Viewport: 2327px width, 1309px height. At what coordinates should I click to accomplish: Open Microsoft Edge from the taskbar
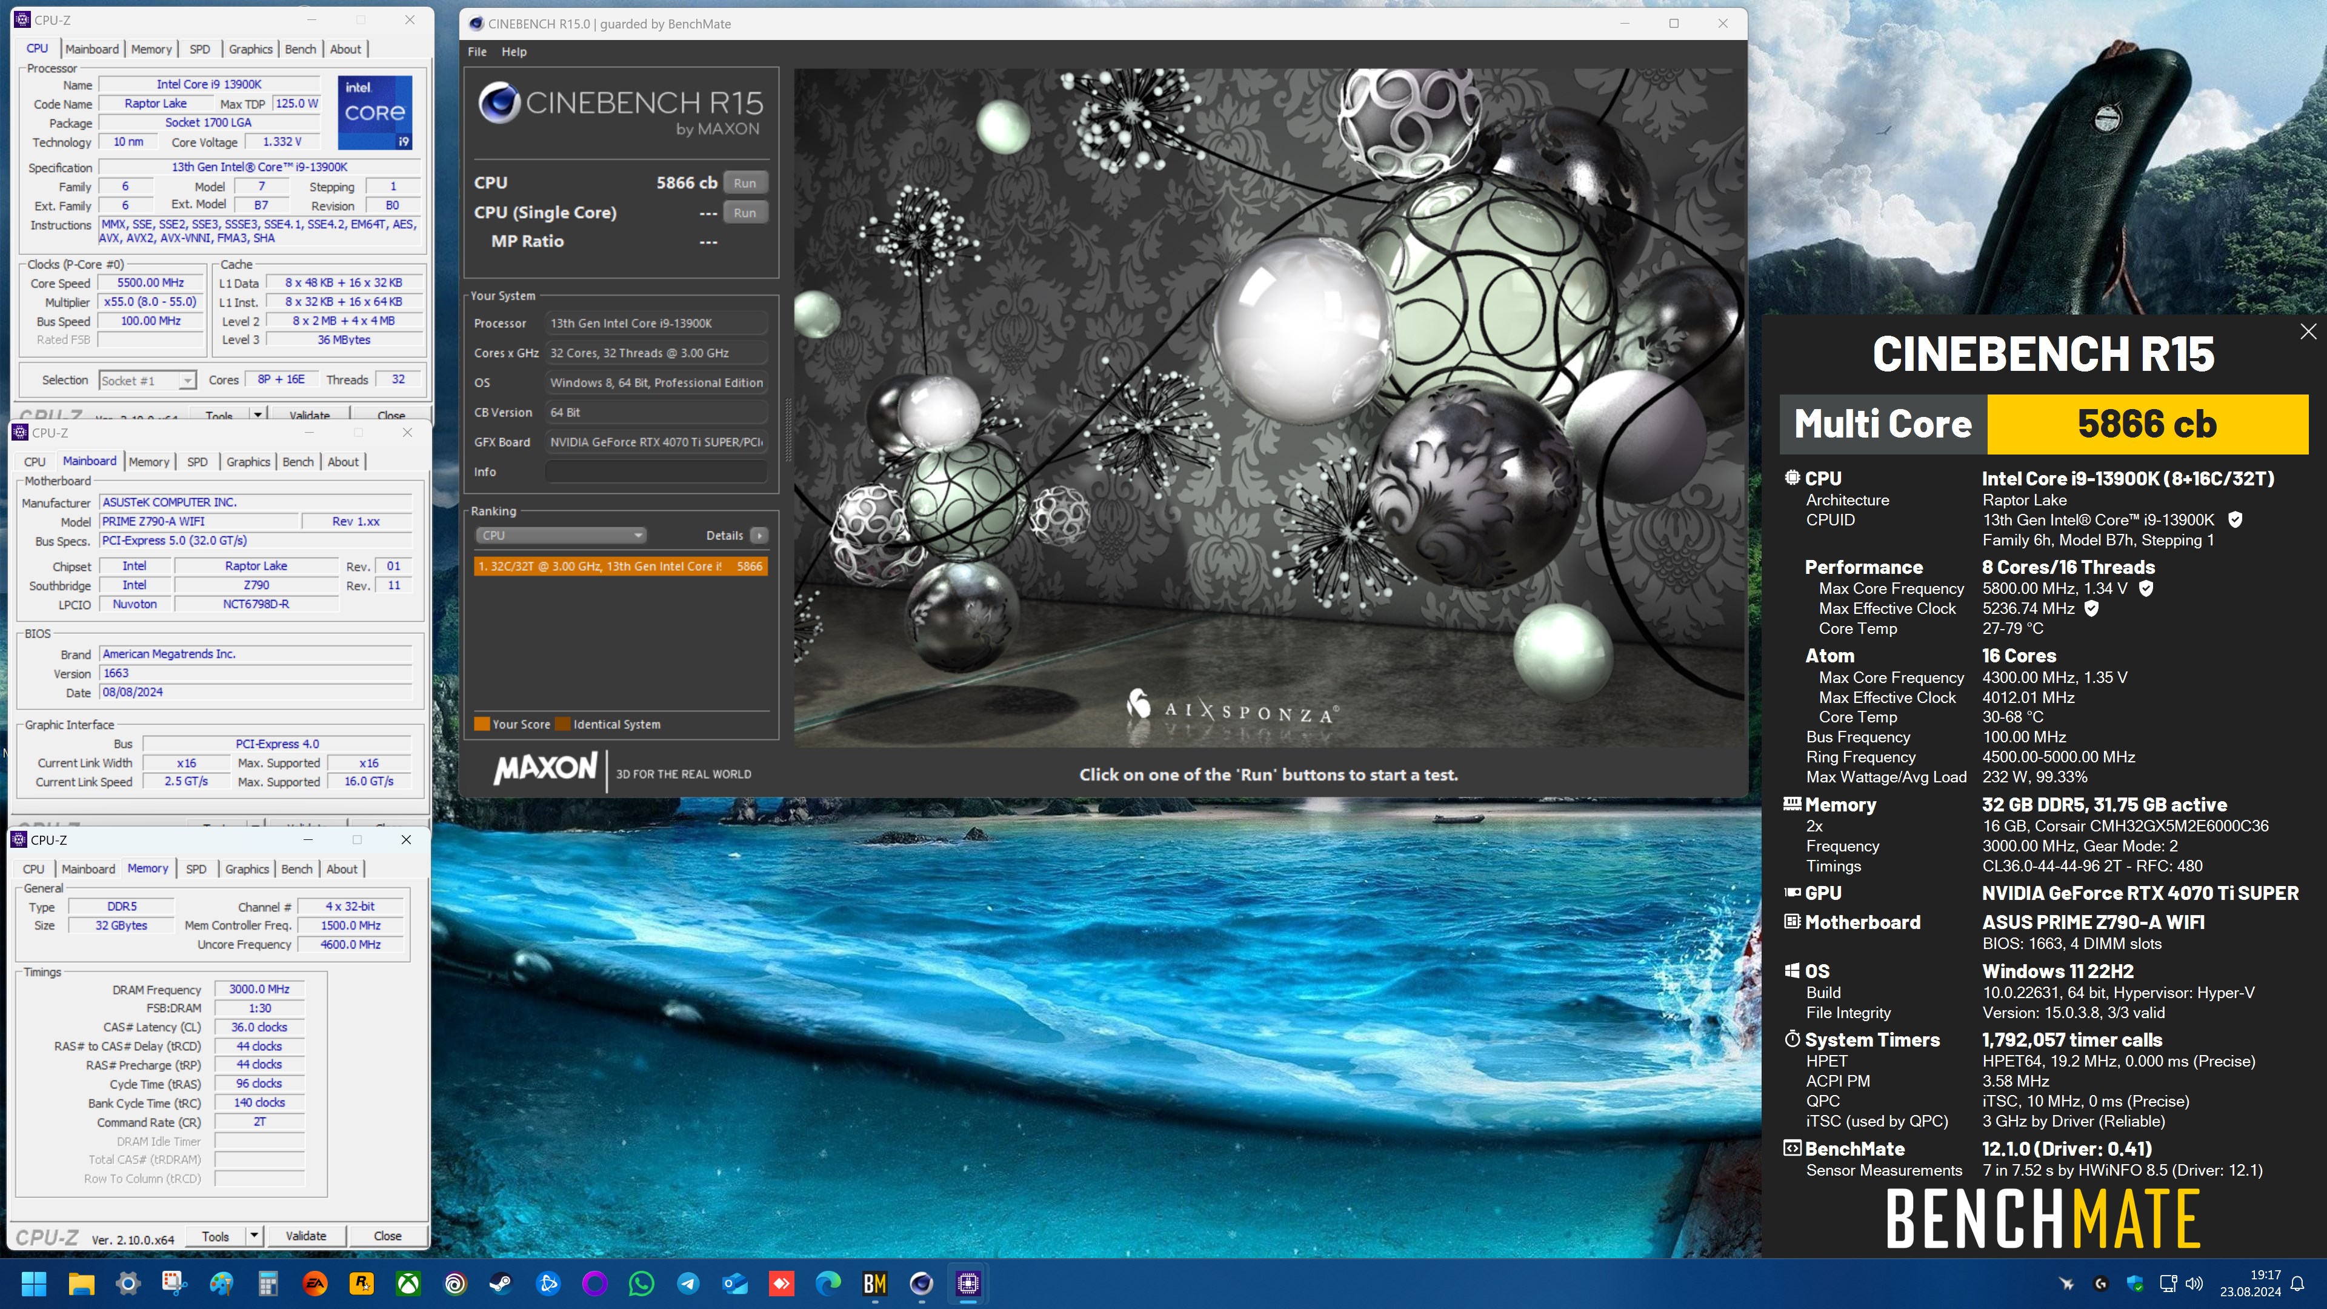point(828,1283)
